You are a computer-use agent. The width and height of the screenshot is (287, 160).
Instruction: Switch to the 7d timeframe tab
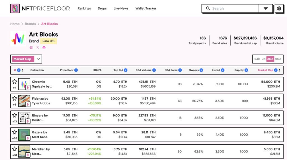point(263,59)
